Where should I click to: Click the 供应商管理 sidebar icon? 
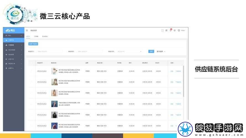point(6,50)
